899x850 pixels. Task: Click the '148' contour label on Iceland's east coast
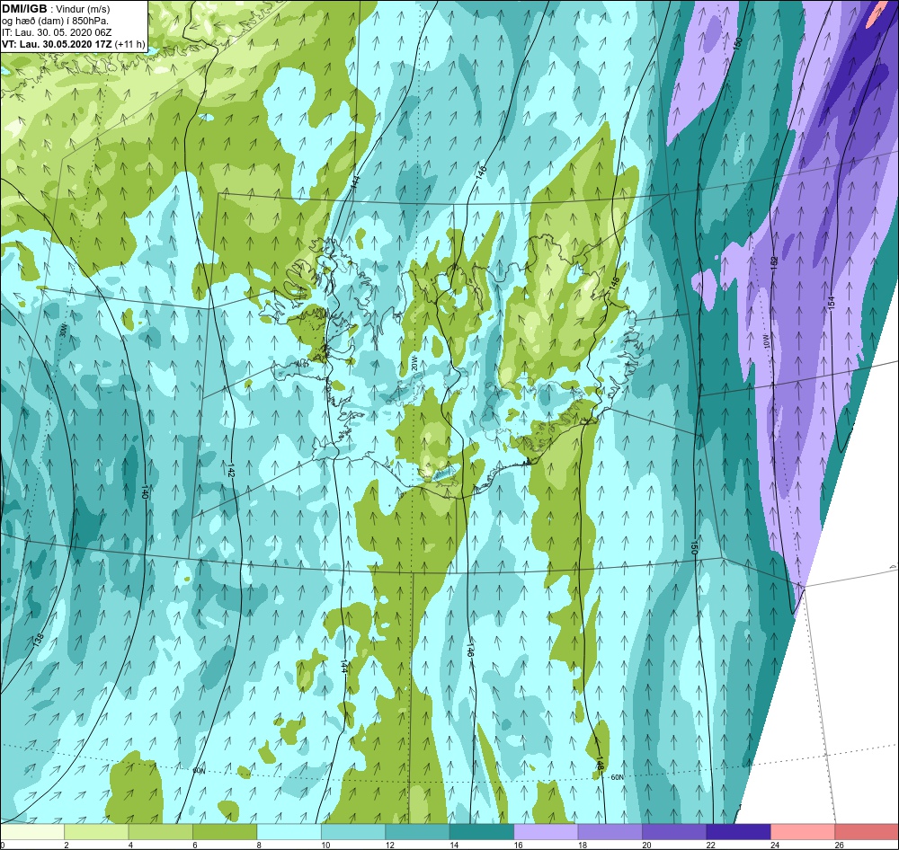click(x=615, y=283)
